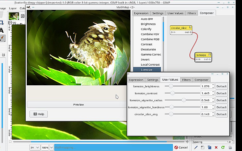Remove the lomoize node via its X
This screenshot has width=242, height=151.
point(209,55)
